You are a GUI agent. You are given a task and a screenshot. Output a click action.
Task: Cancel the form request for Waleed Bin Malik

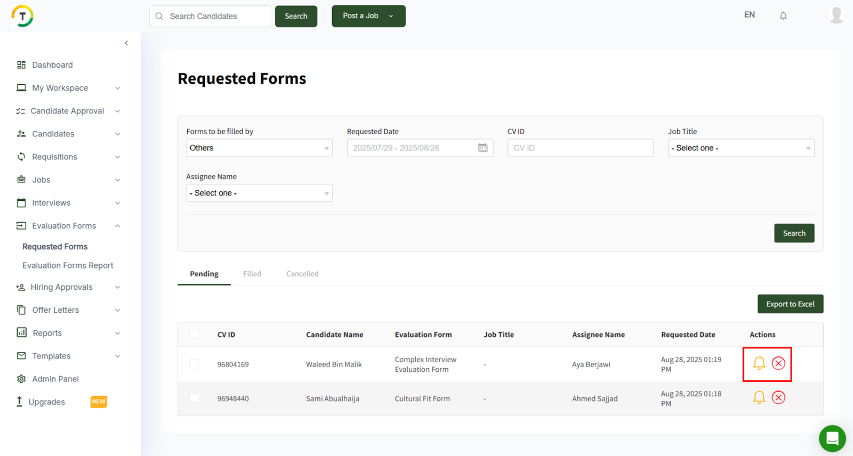(778, 363)
